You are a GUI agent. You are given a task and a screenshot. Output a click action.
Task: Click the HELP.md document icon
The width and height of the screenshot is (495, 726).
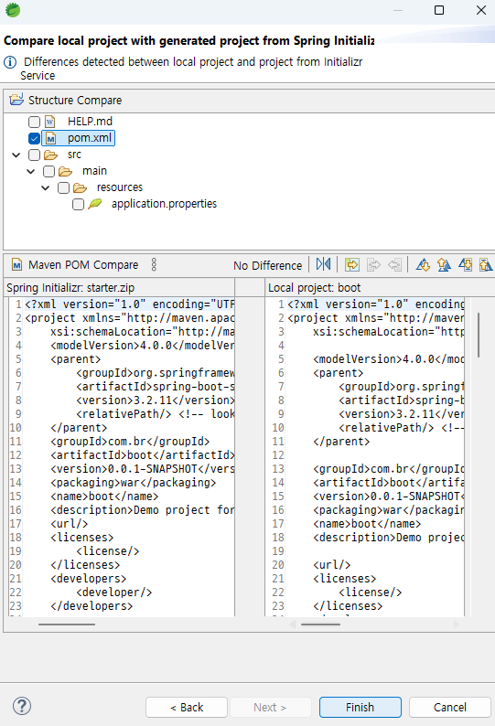[x=50, y=122]
